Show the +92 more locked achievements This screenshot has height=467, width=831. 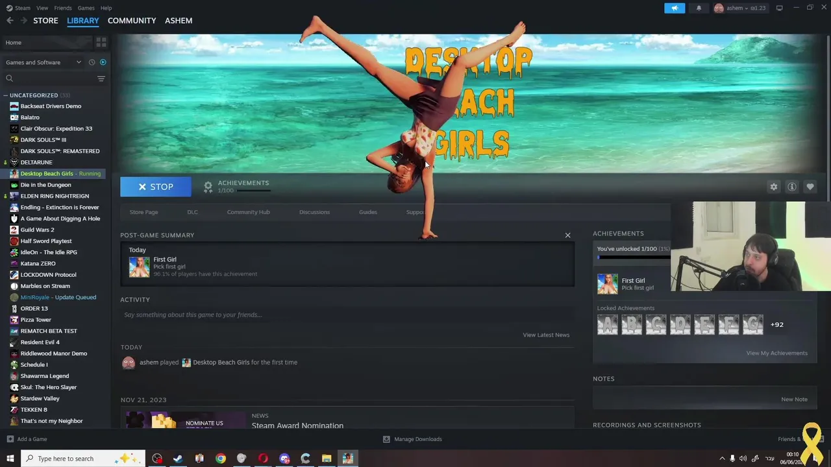pyautogui.click(x=776, y=324)
